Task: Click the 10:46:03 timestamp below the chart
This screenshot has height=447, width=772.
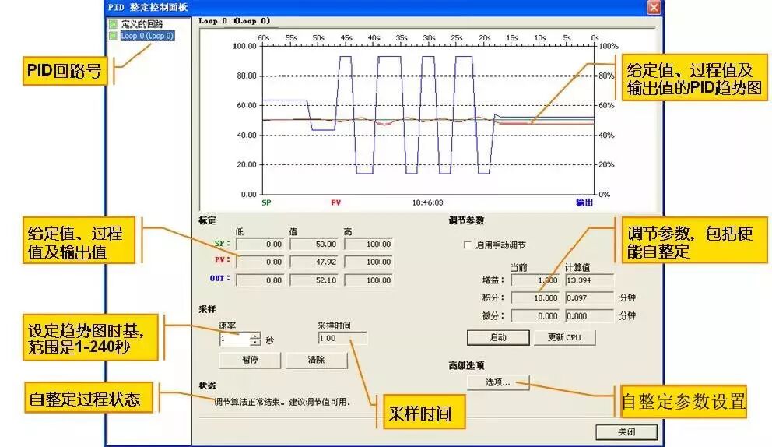Action: (x=427, y=202)
